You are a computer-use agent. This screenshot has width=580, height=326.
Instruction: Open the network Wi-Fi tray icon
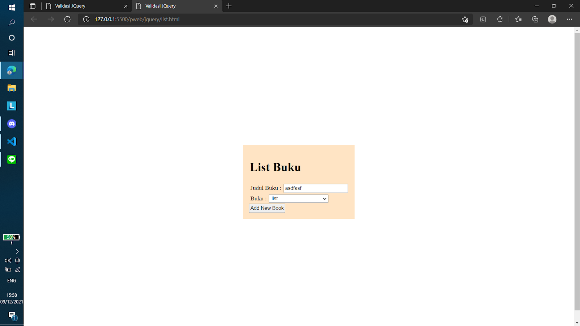pos(17,270)
